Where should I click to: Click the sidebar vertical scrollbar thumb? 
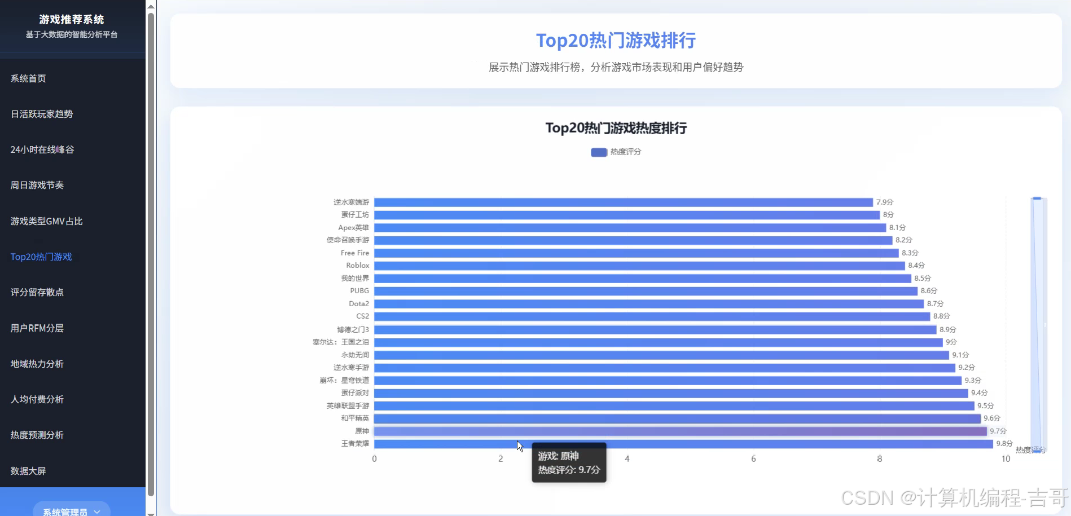151,254
